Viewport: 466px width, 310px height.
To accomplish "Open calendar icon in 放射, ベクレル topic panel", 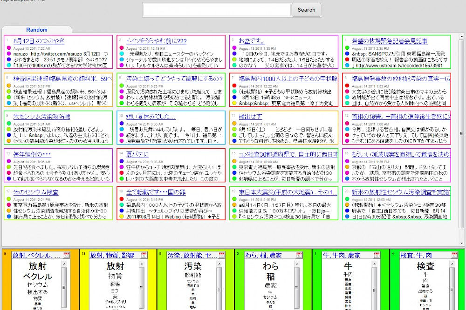I will pyautogui.click(x=66, y=255).
